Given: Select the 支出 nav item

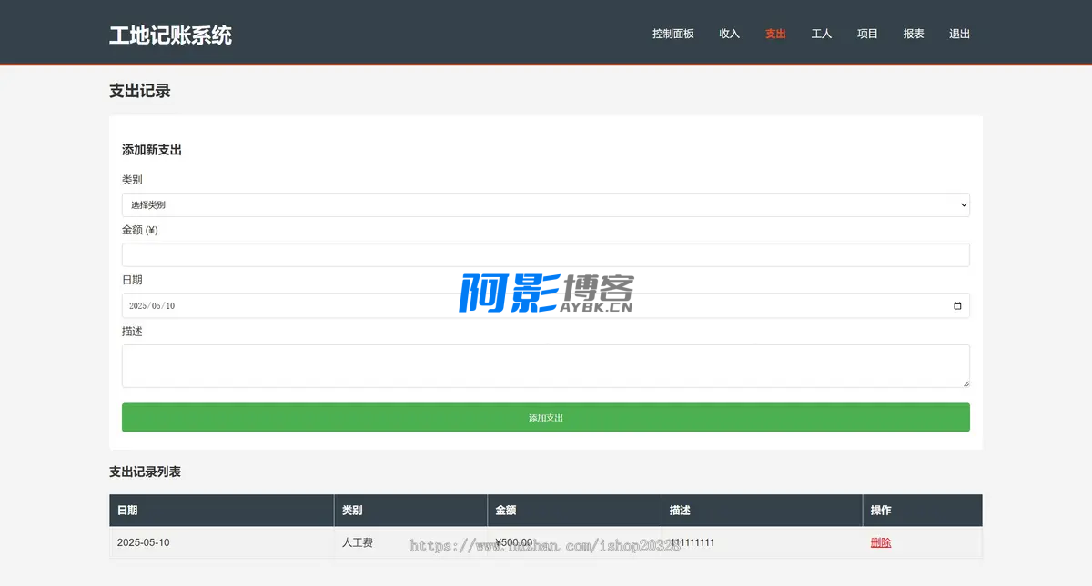Looking at the screenshot, I should [x=775, y=34].
